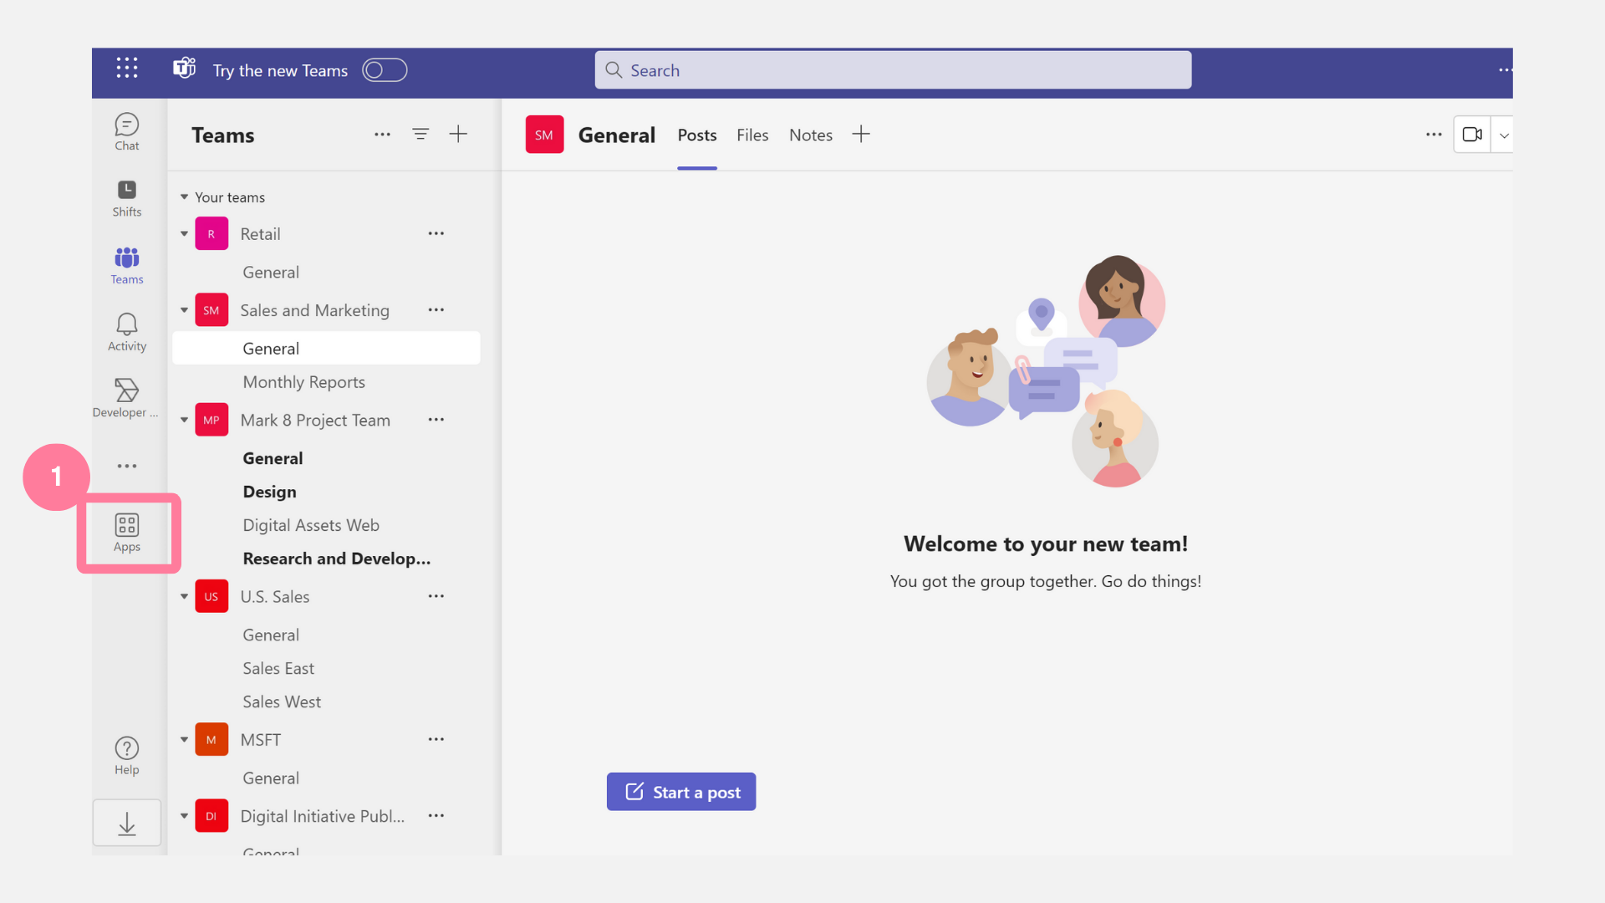Open the meeting options dropdown arrow
1605x903 pixels.
[1504, 135]
